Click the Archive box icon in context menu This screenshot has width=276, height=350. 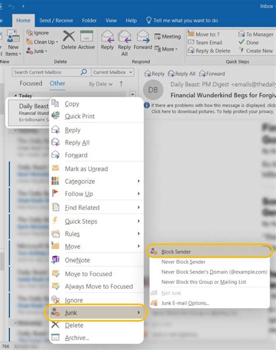click(x=55, y=337)
